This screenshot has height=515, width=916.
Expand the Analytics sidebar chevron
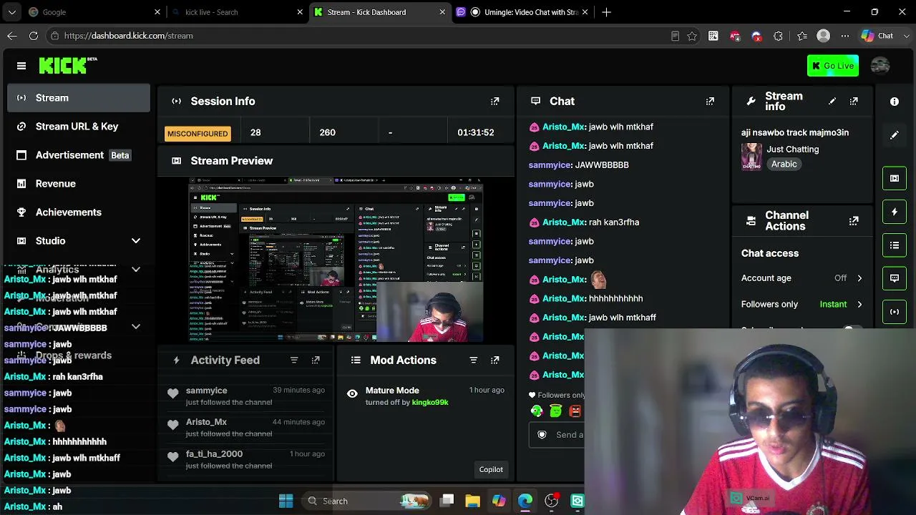tap(136, 270)
